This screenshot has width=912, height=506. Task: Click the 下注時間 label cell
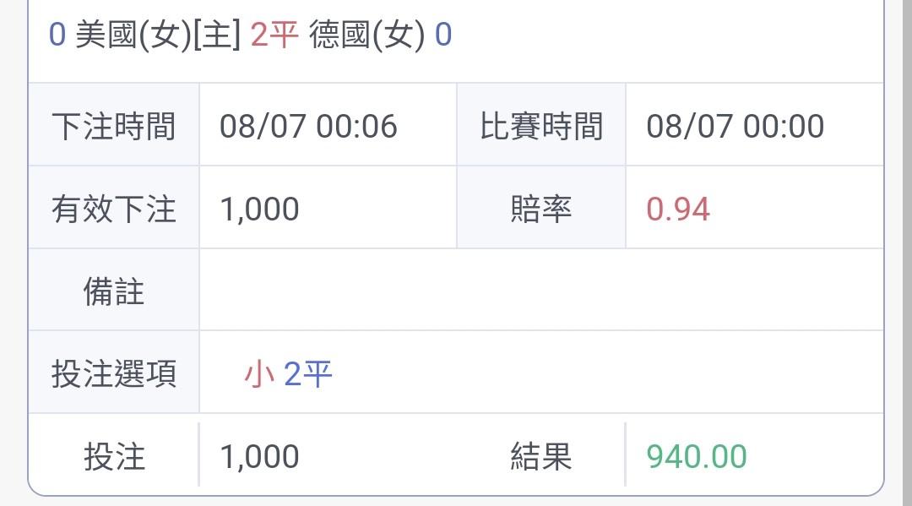114,126
